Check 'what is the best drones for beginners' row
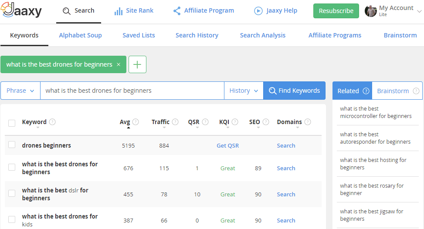424x229 pixels. pos(12,167)
